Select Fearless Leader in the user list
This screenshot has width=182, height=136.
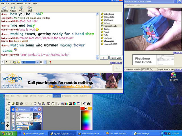pyautogui.click(x=111, y=26)
